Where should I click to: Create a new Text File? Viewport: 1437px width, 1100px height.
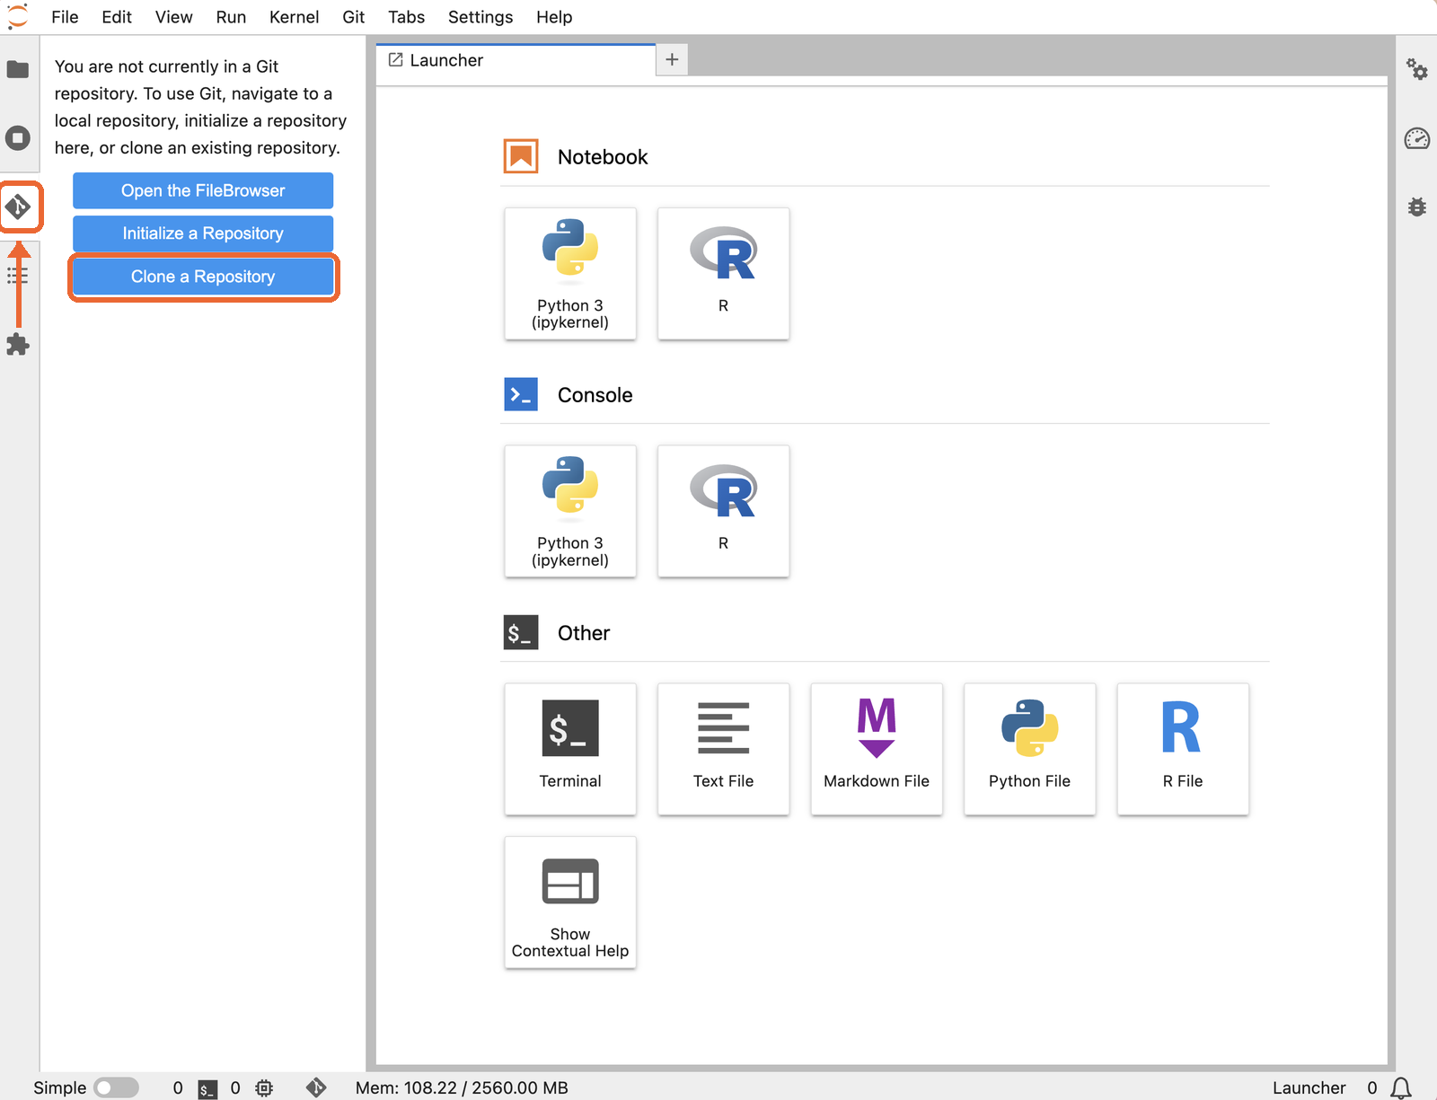point(723,749)
